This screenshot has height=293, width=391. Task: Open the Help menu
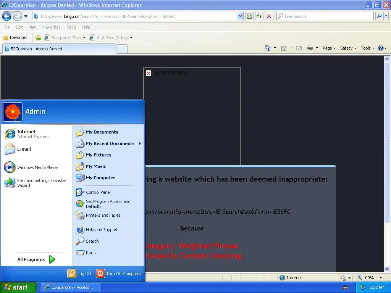tap(86, 27)
